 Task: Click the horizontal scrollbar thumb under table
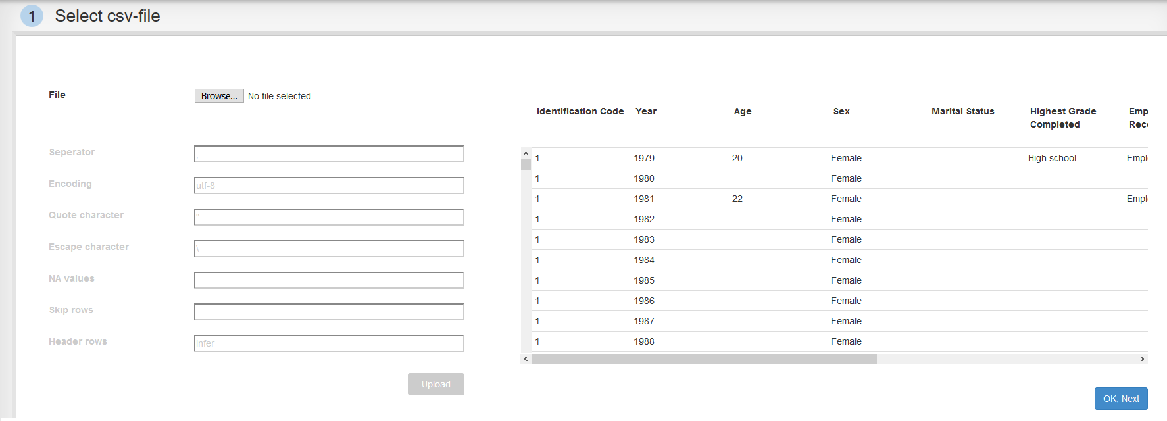pyautogui.click(x=704, y=359)
